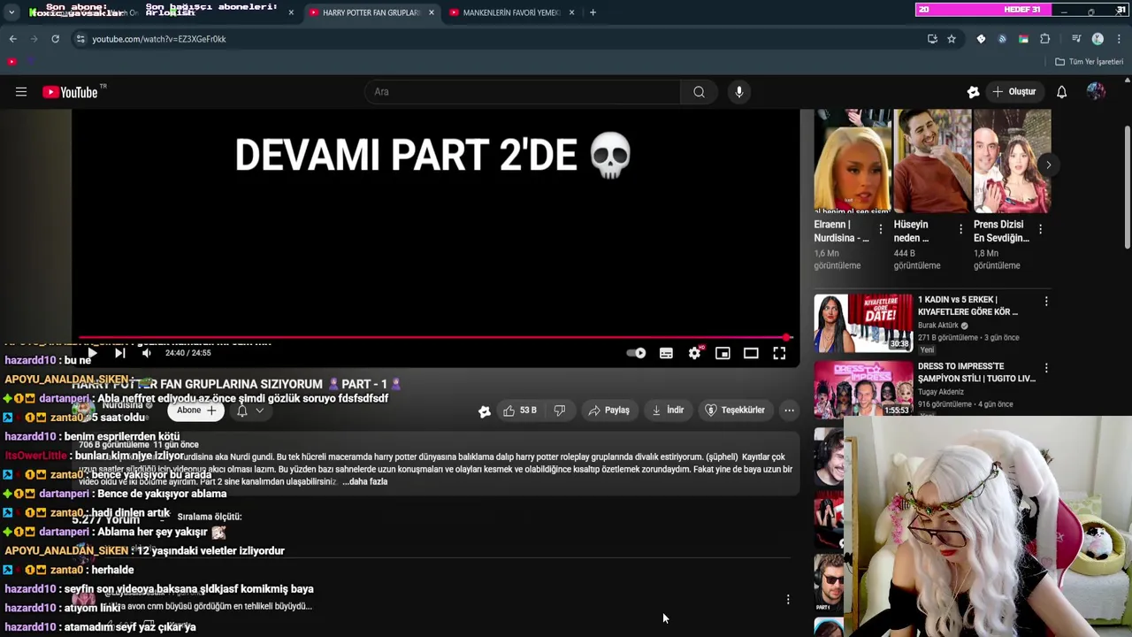Open more actions menu under the video

pos(789,411)
